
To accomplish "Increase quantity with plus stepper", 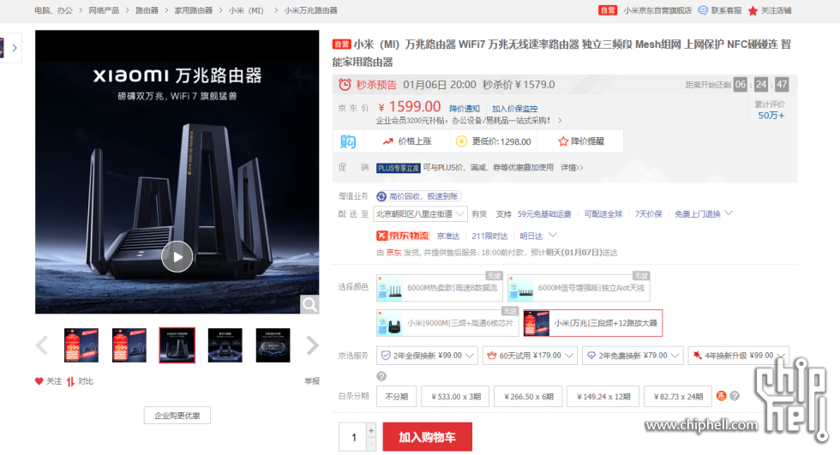I will [x=370, y=430].
